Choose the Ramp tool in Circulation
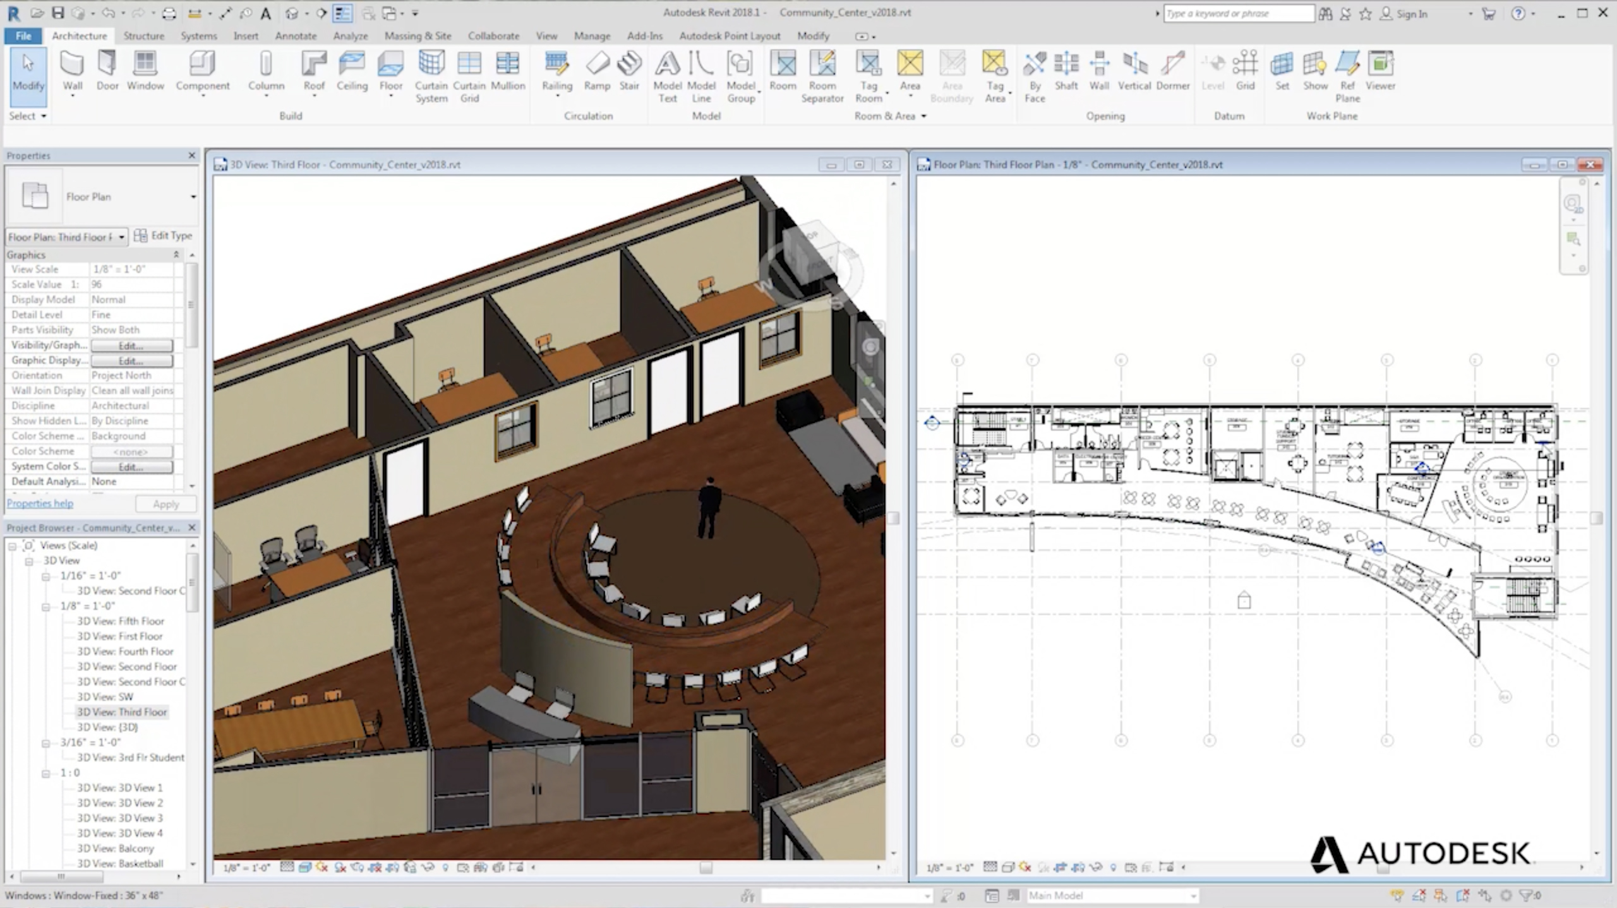 click(x=597, y=71)
